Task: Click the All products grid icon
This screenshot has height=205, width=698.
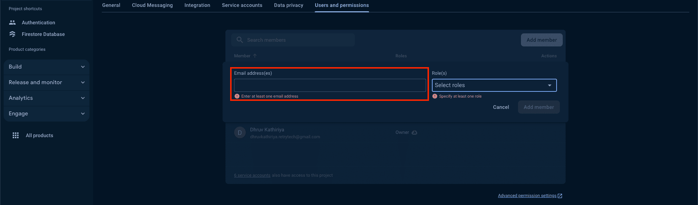Action: pyautogui.click(x=16, y=135)
